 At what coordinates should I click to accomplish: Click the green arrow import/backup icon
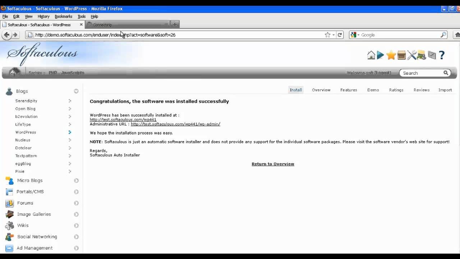(x=422, y=55)
